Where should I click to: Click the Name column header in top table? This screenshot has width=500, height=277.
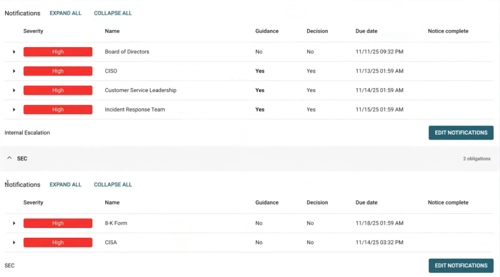[112, 31]
